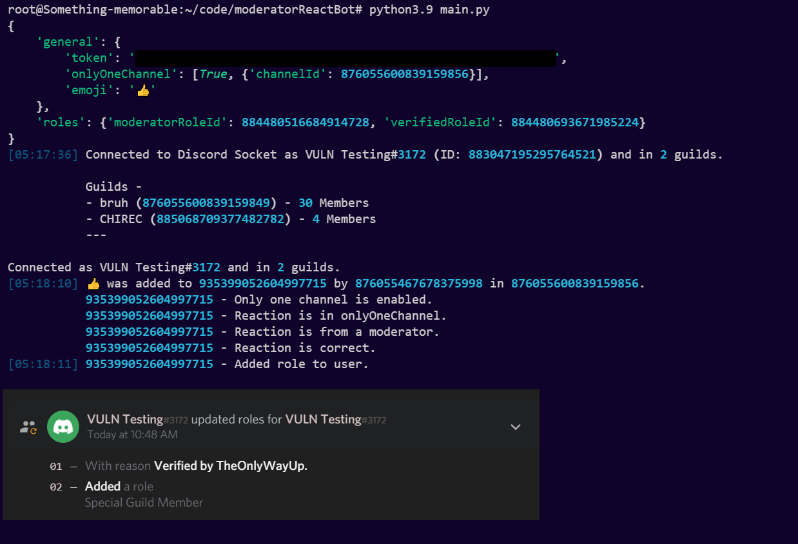Select the Added bold label on line 02
The height and width of the screenshot is (544, 798).
[102, 486]
